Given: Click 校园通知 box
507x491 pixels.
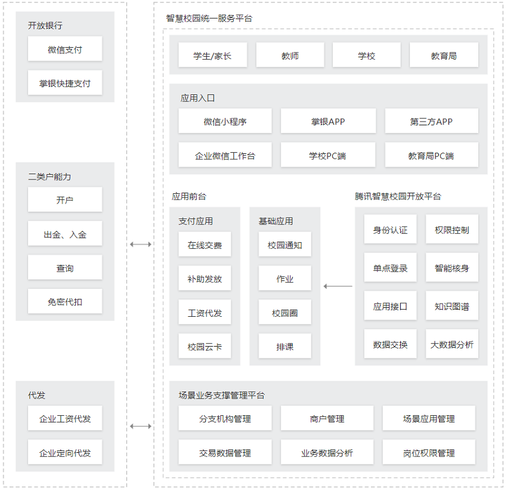Looking at the screenshot, I should (x=285, y=244).
